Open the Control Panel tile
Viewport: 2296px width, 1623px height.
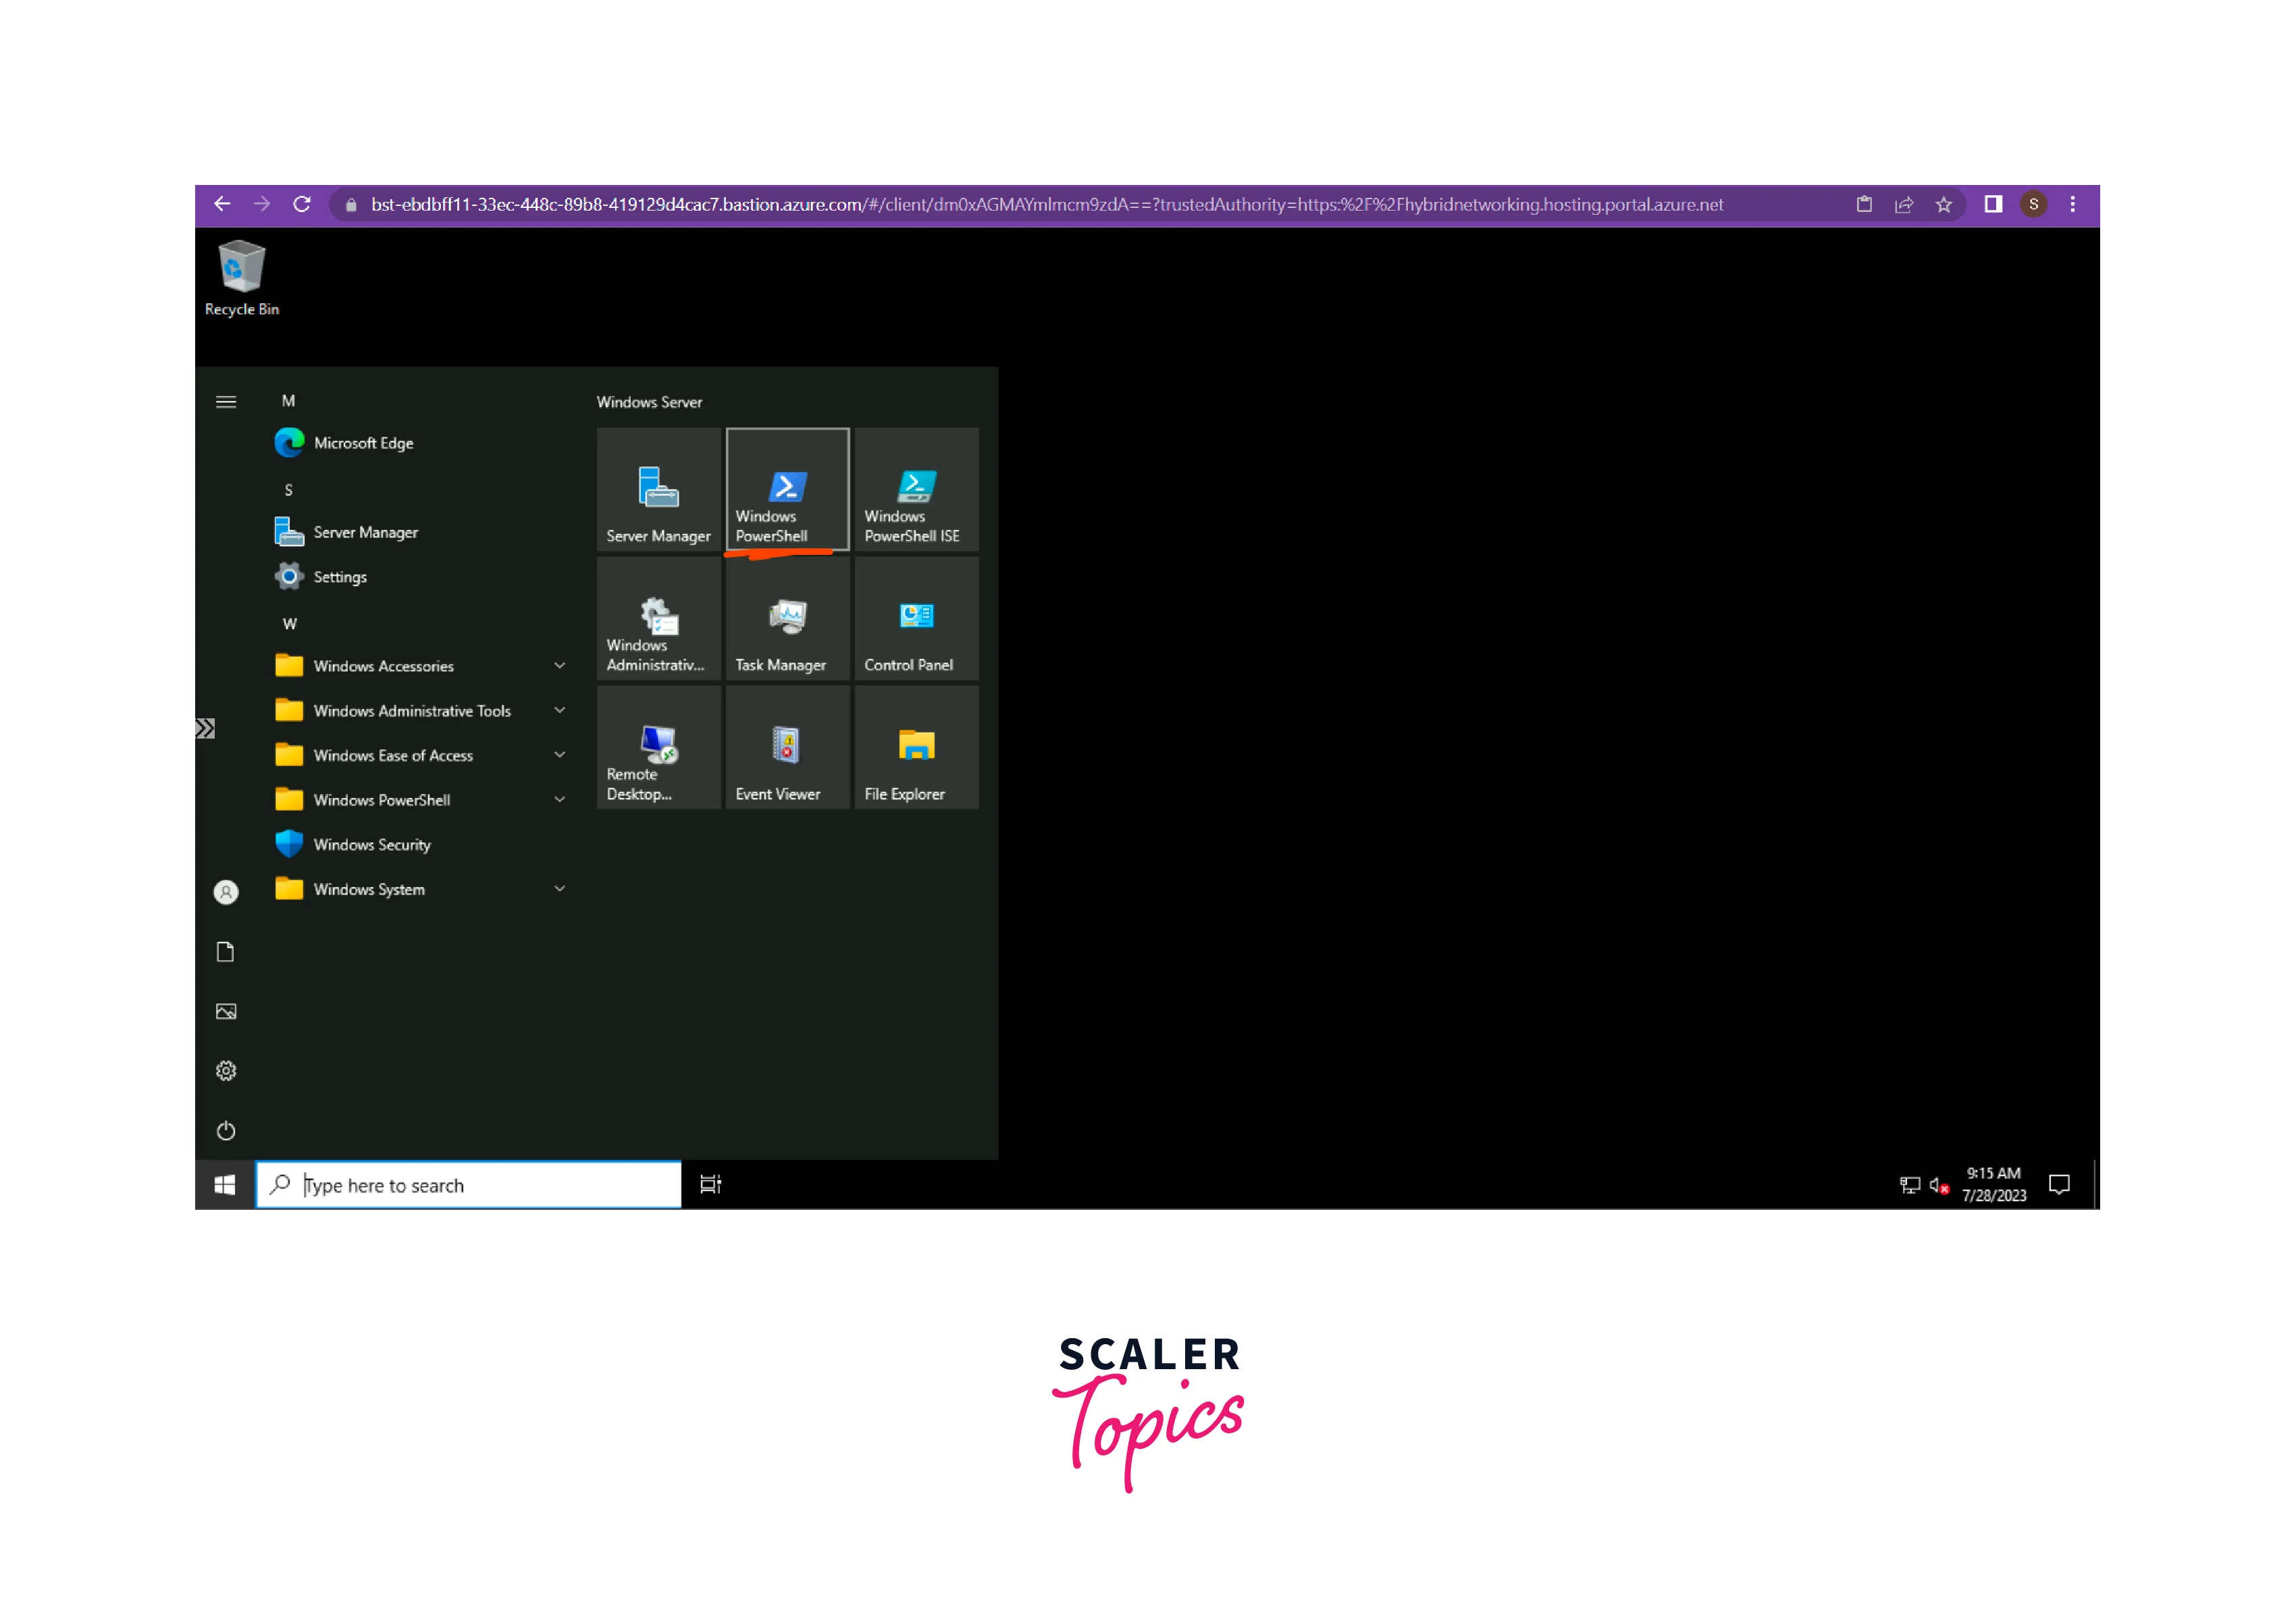click(x=916, y=618)
